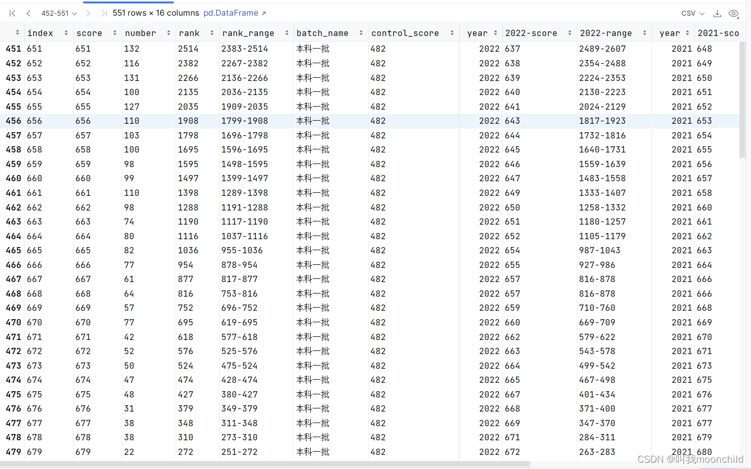The image size is (751, 469).
Task: Click sort arrows beside first year column
Action: click(496, 33)
